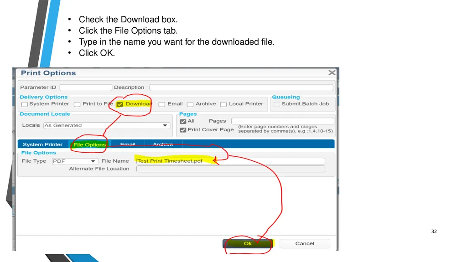
Task: Tick the Email delivery checkbox
Action: coord(162,104)
